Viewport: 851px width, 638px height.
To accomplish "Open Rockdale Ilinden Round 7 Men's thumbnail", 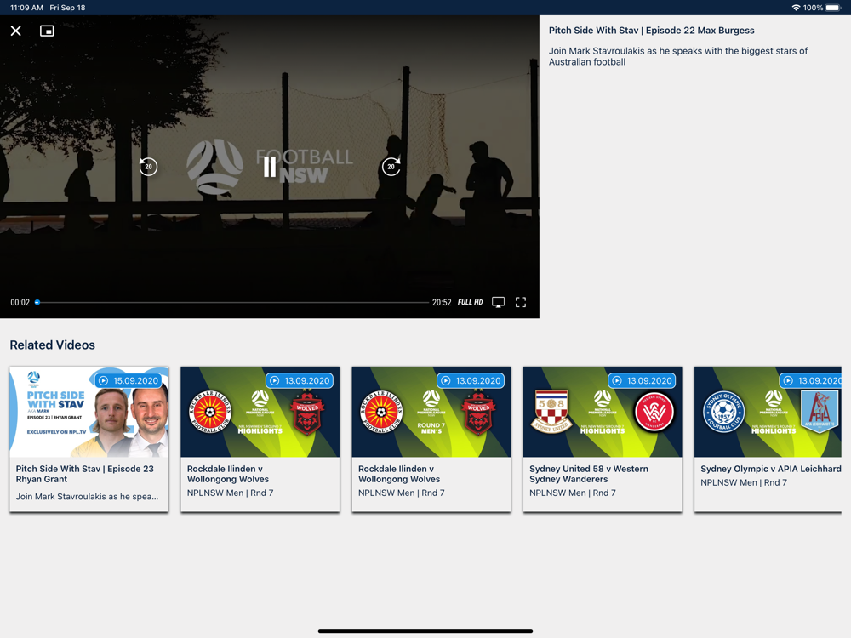I will click(431, 412).
